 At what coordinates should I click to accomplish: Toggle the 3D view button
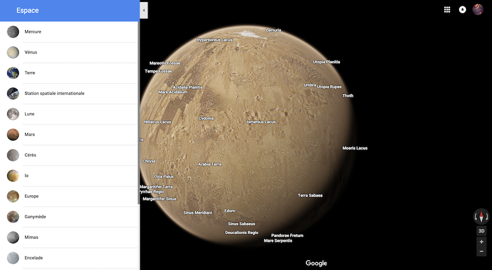[x=481, y=231]
